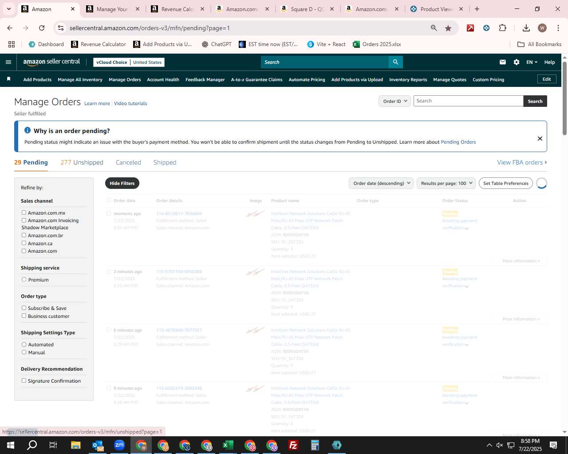Open the Order ID search type dropdown
Viewport: 568px width, 454px height.
click(394, 101)
